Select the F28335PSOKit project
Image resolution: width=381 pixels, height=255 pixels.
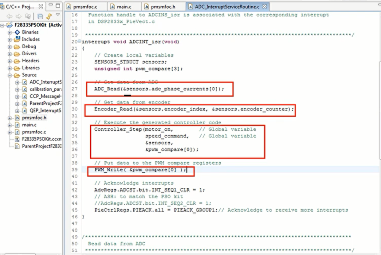pyautogui.click(x=38, y=25)
